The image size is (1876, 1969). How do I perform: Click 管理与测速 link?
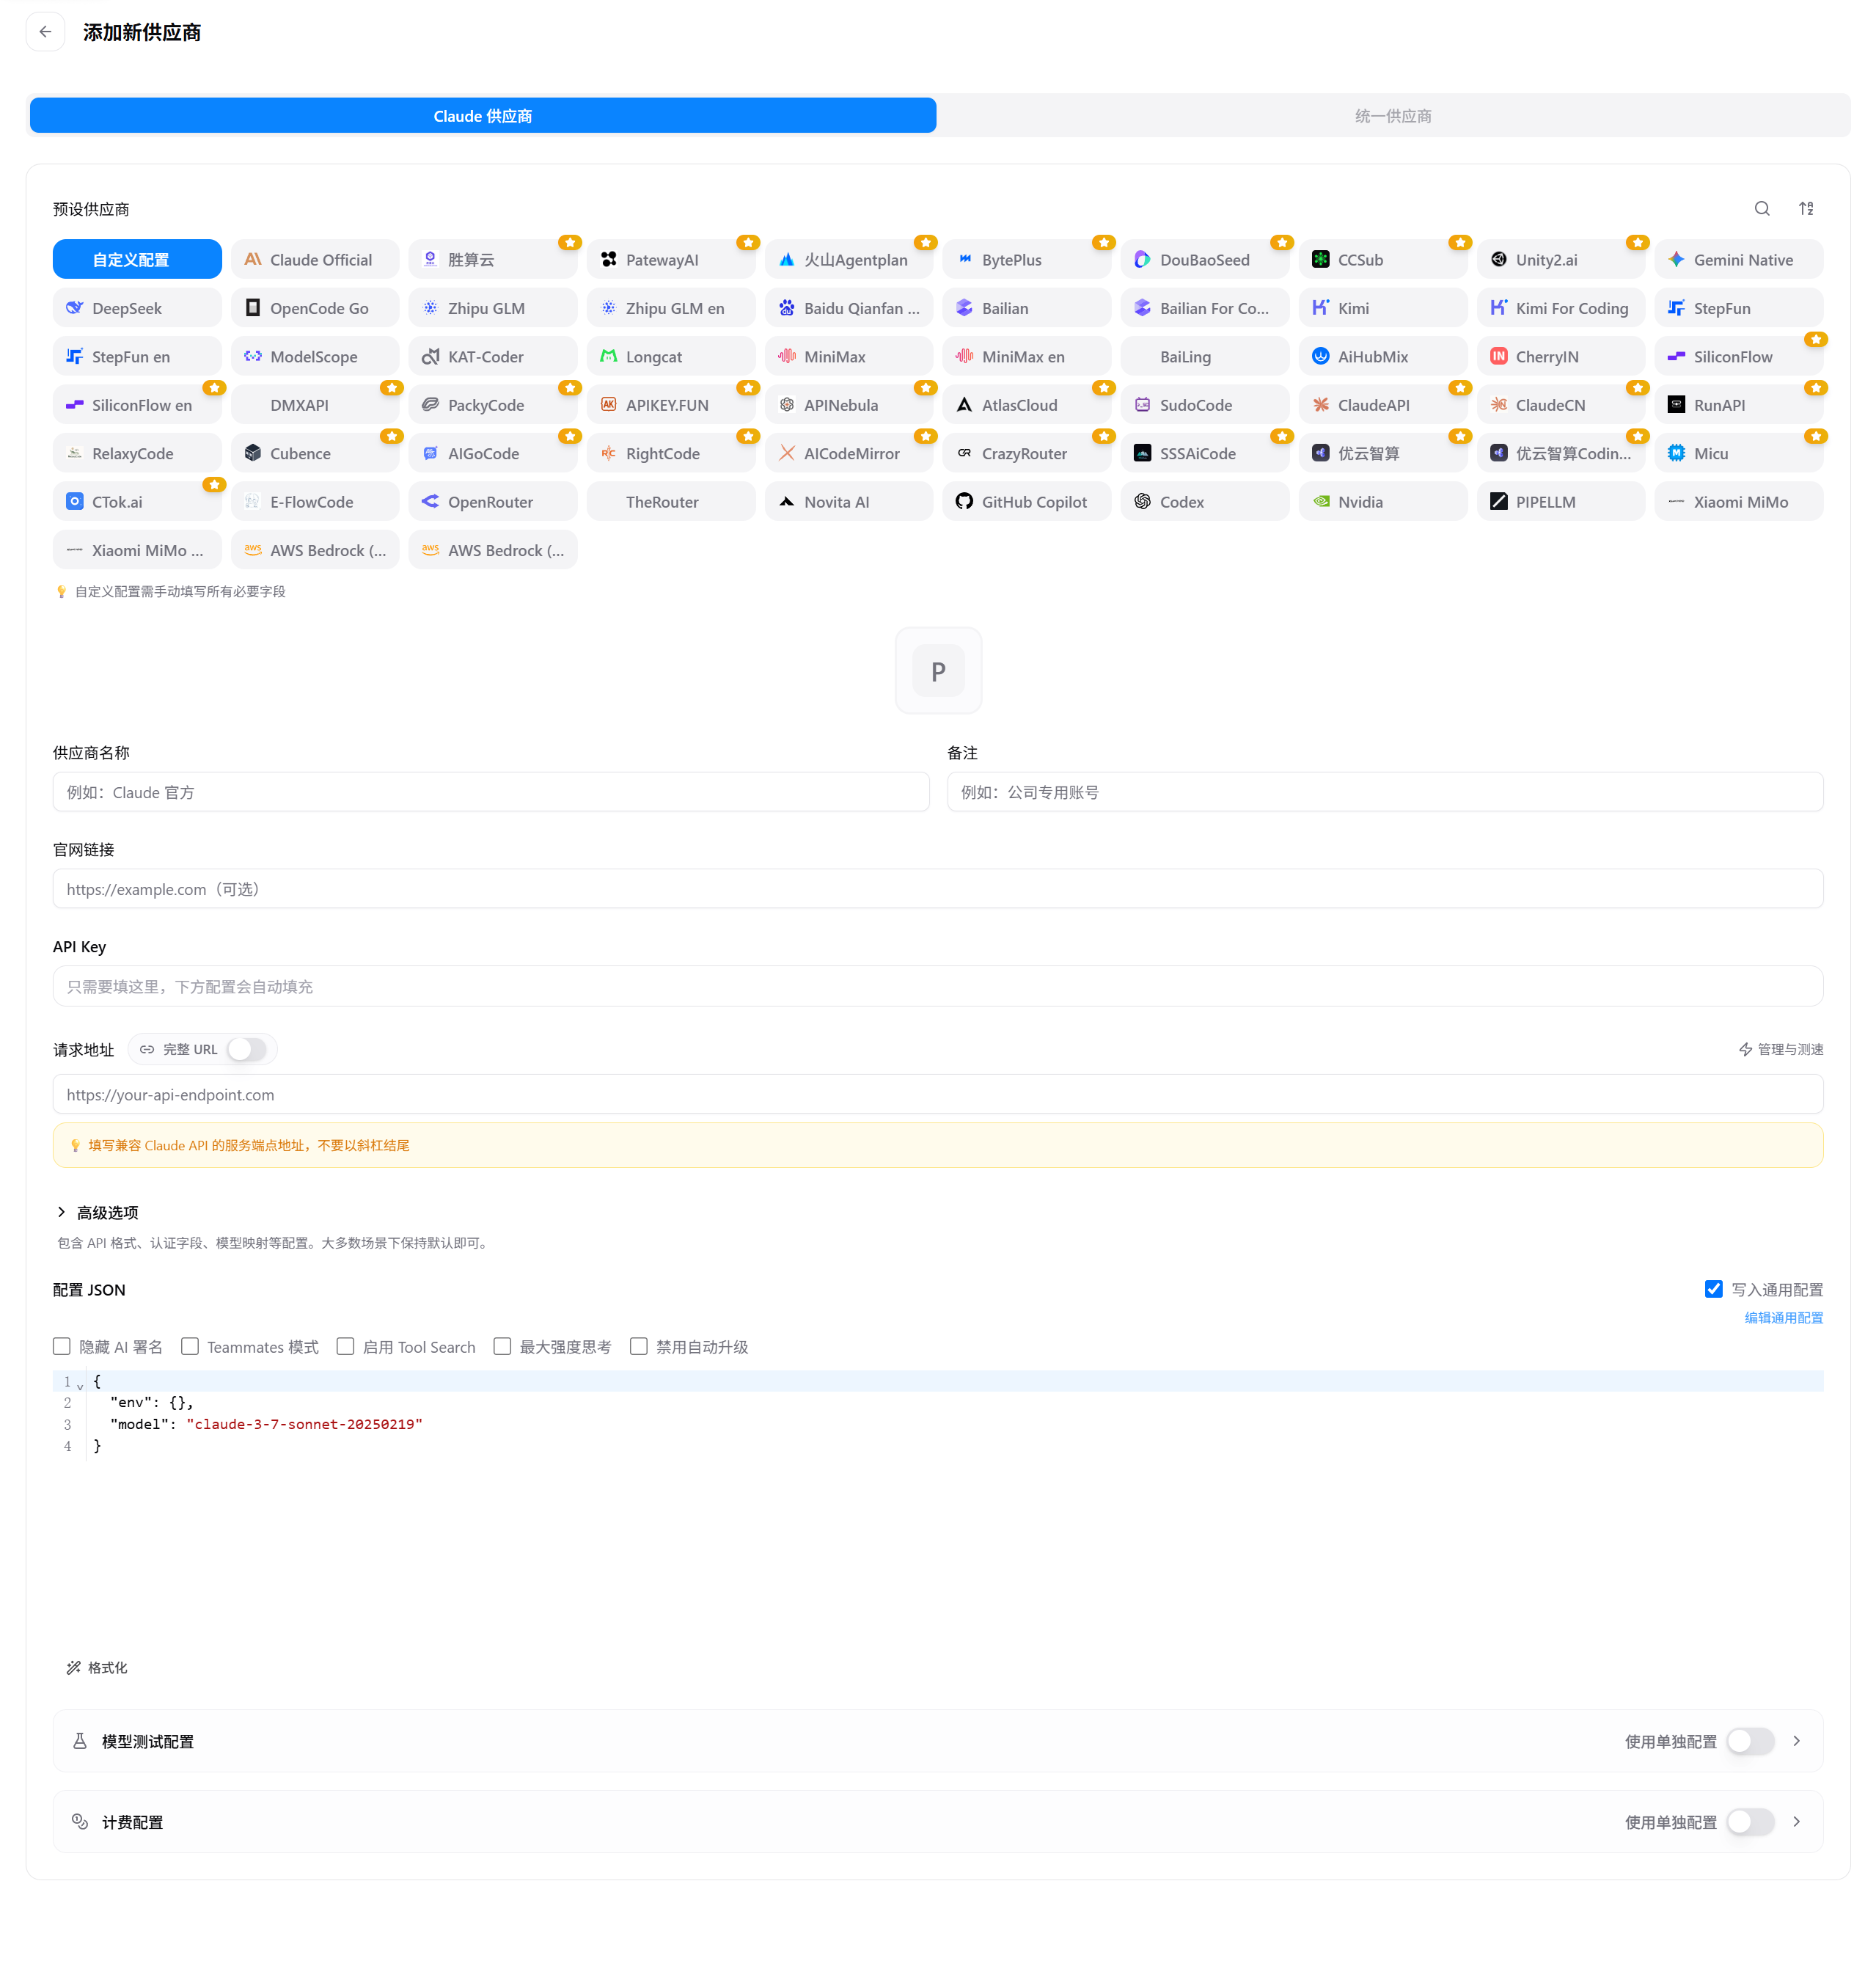pos(1781,1048)
